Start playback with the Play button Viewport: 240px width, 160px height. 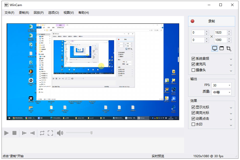pos(6,133)
